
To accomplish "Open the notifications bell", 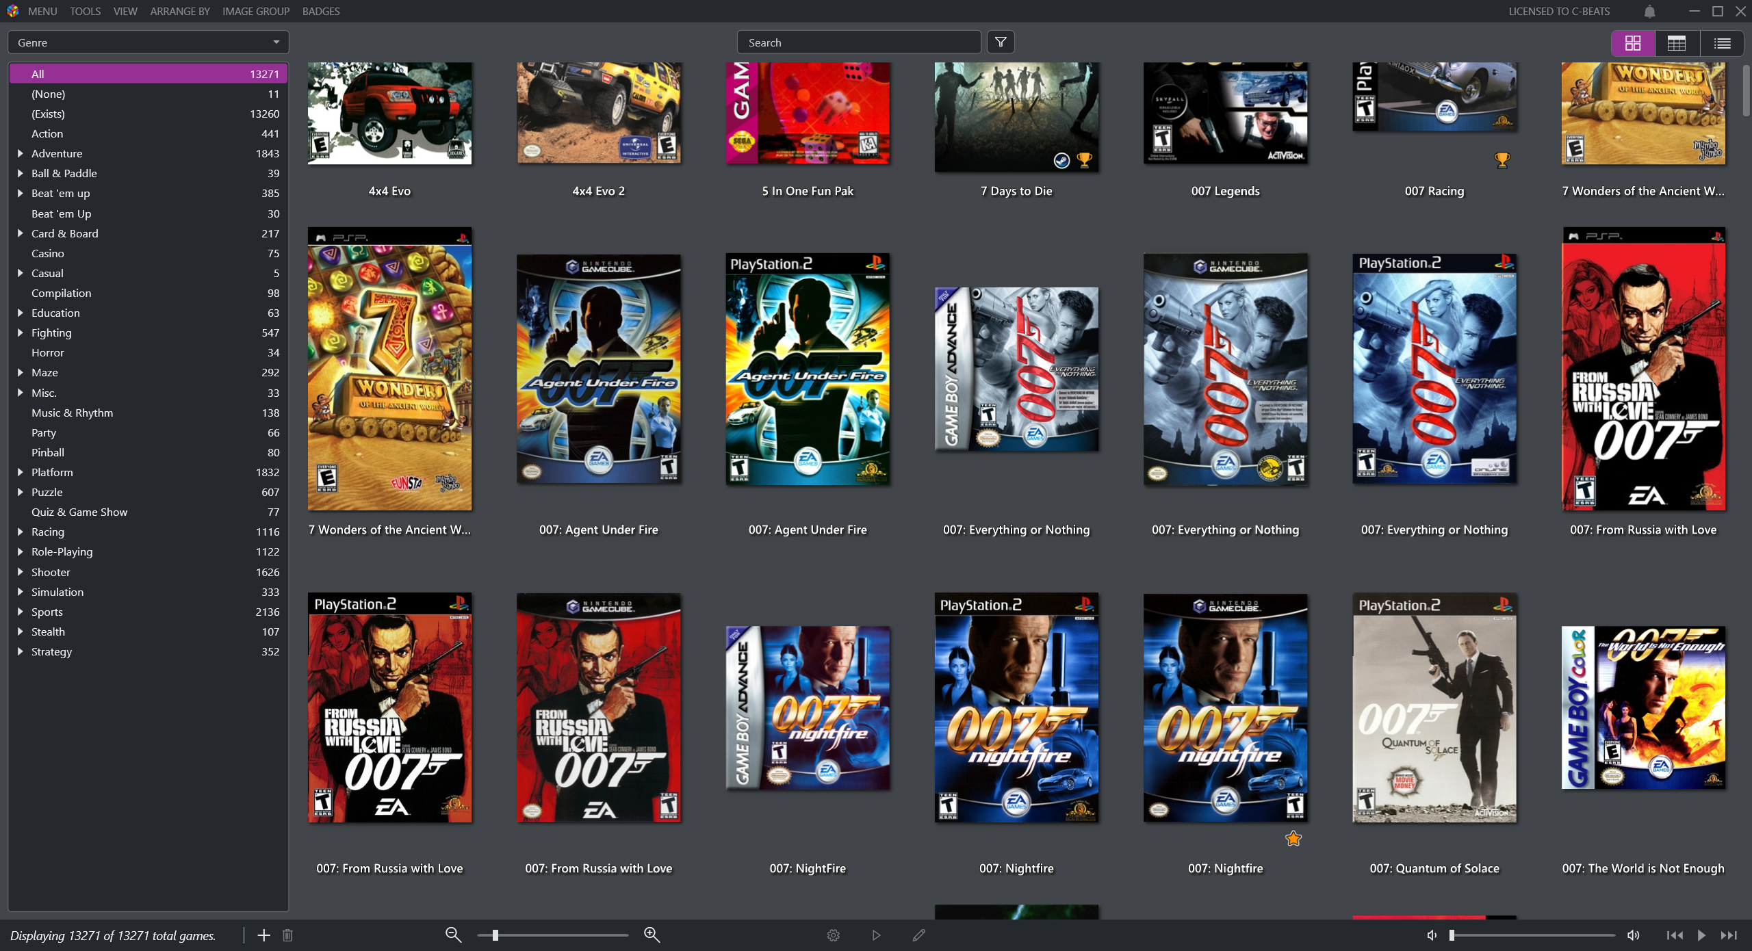I will [x=1649, y=12].
